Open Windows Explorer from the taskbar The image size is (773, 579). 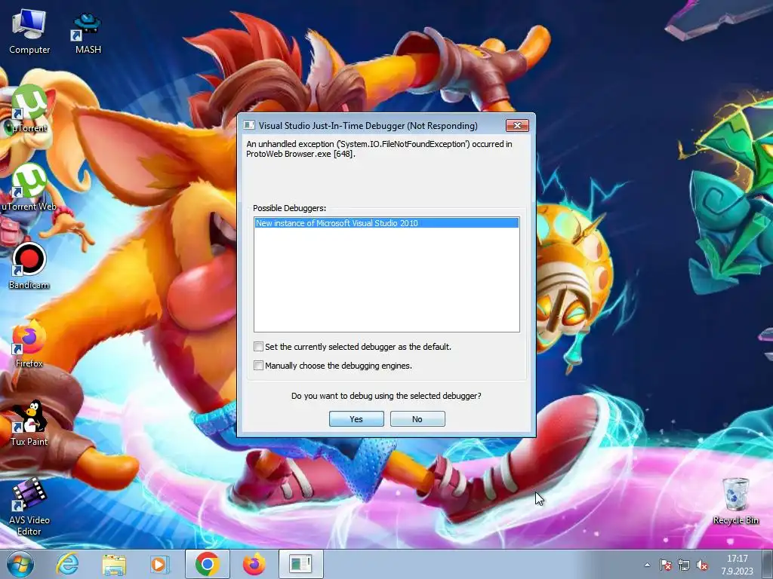tap(114, 564)
